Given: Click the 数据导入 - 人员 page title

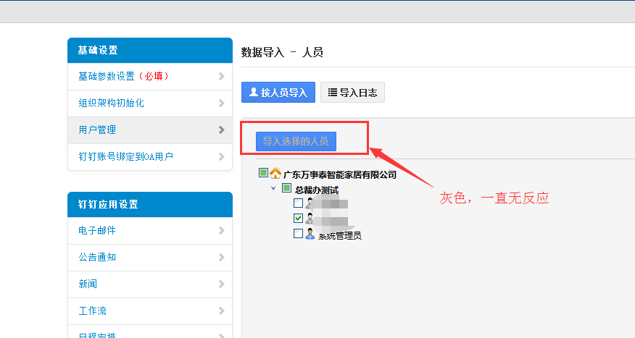Looking at the screenshot, I should click(x=282, y=52).
